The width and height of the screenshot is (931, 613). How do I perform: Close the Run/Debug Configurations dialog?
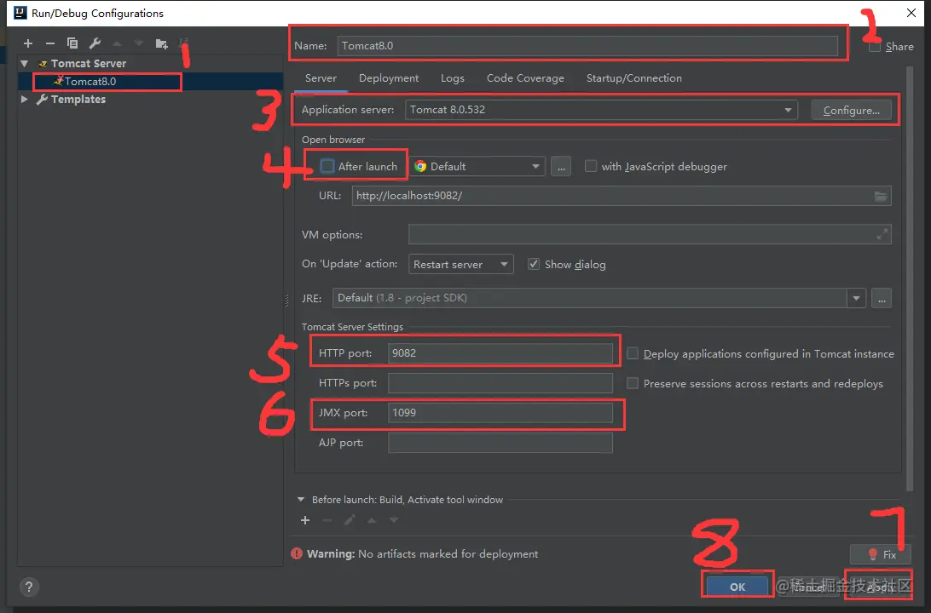(911, 13)
